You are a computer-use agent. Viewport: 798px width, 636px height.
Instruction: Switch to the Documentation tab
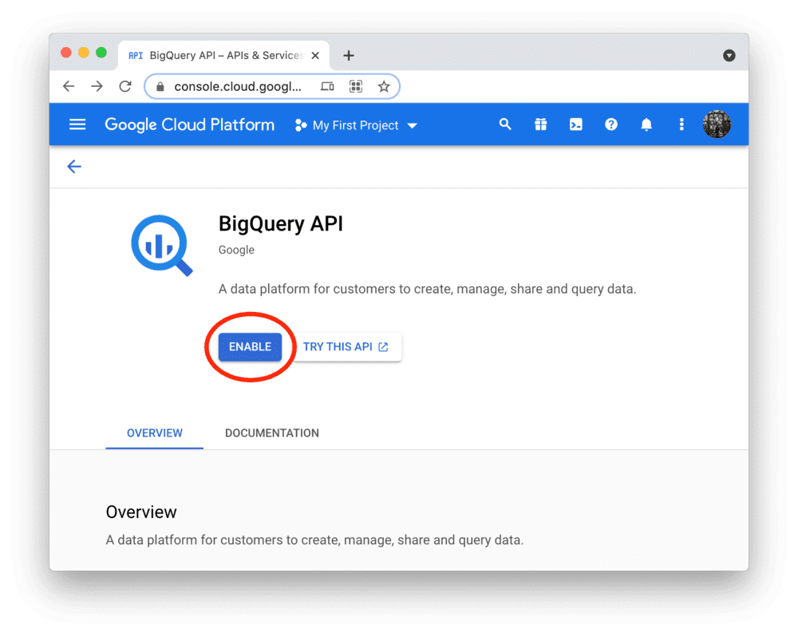[x=271, y=433]
